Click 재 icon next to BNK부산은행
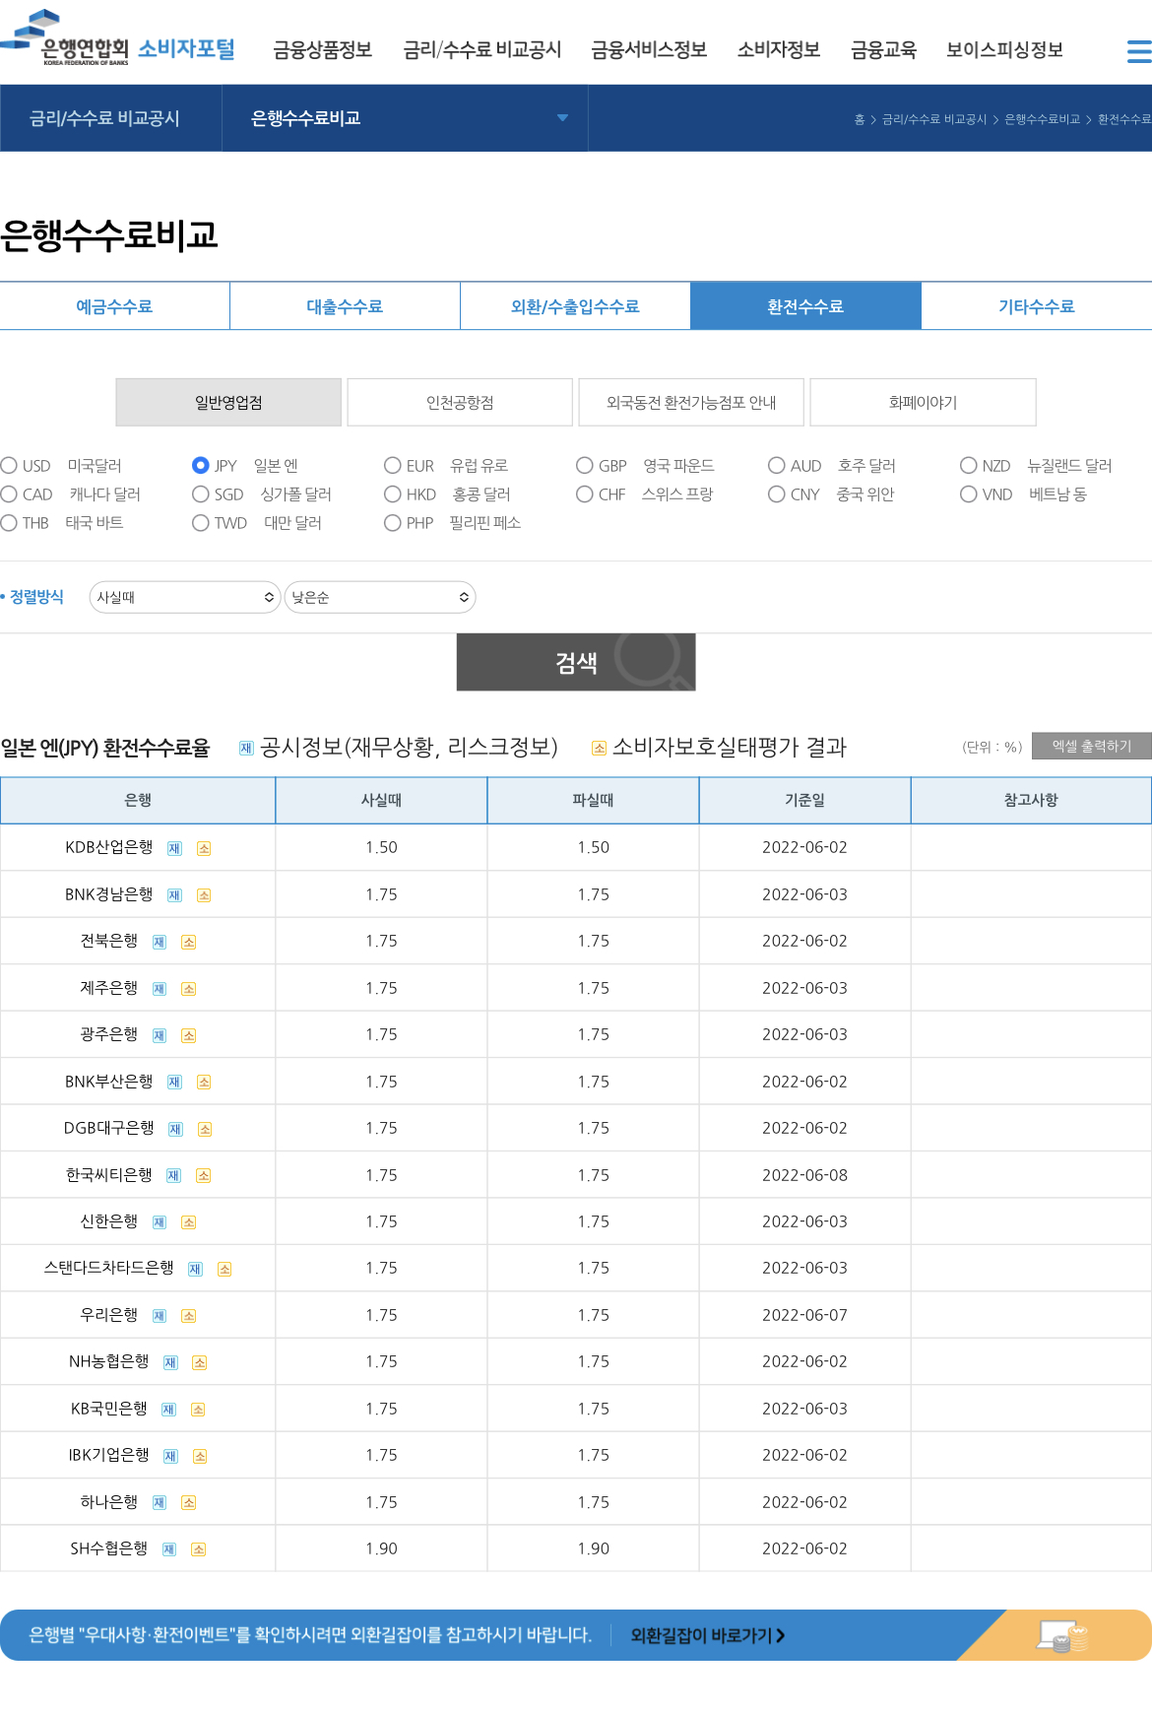 point(174,1083)
